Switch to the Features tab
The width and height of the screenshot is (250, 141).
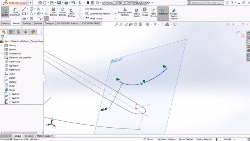[5, 23]
